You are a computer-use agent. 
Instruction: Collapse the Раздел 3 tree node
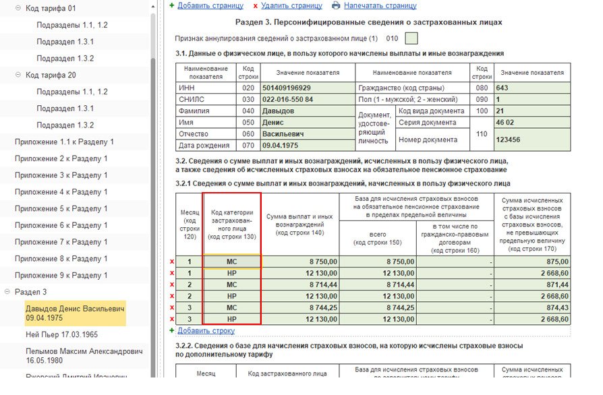pos(7,292)
